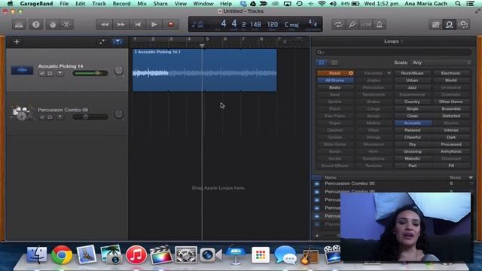Click the 120 tempo value
Screen dimensions: 482x271
click(272, 24)
